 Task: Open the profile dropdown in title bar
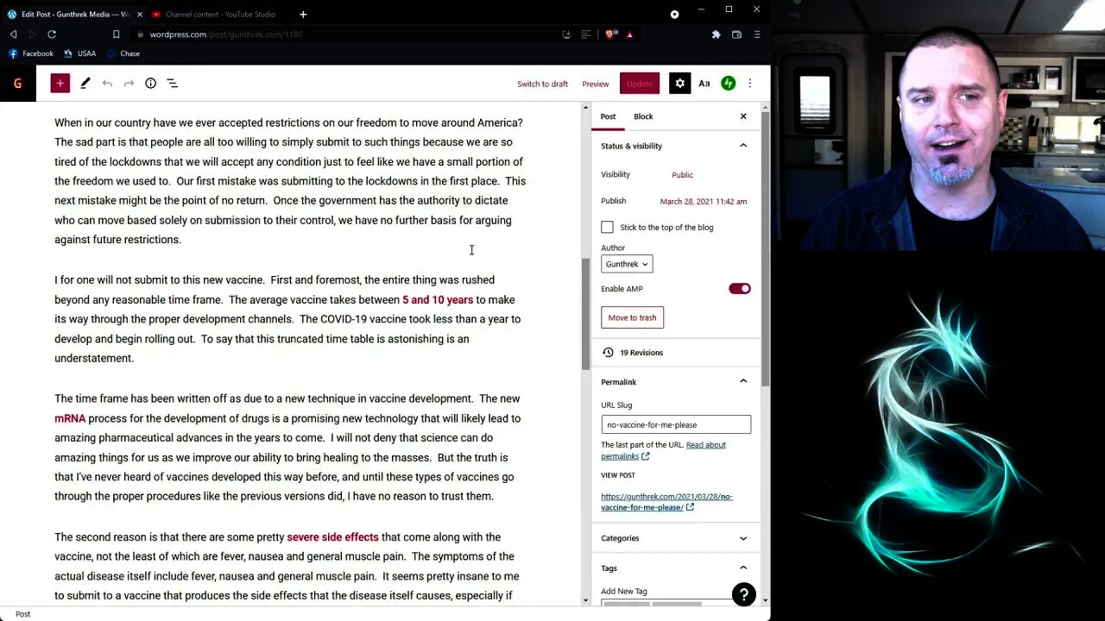(x=674, y=14)
